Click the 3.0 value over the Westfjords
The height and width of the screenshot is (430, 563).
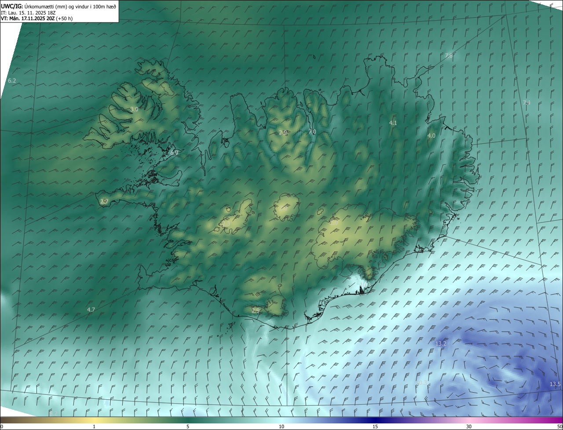click(x=134, y=109)
